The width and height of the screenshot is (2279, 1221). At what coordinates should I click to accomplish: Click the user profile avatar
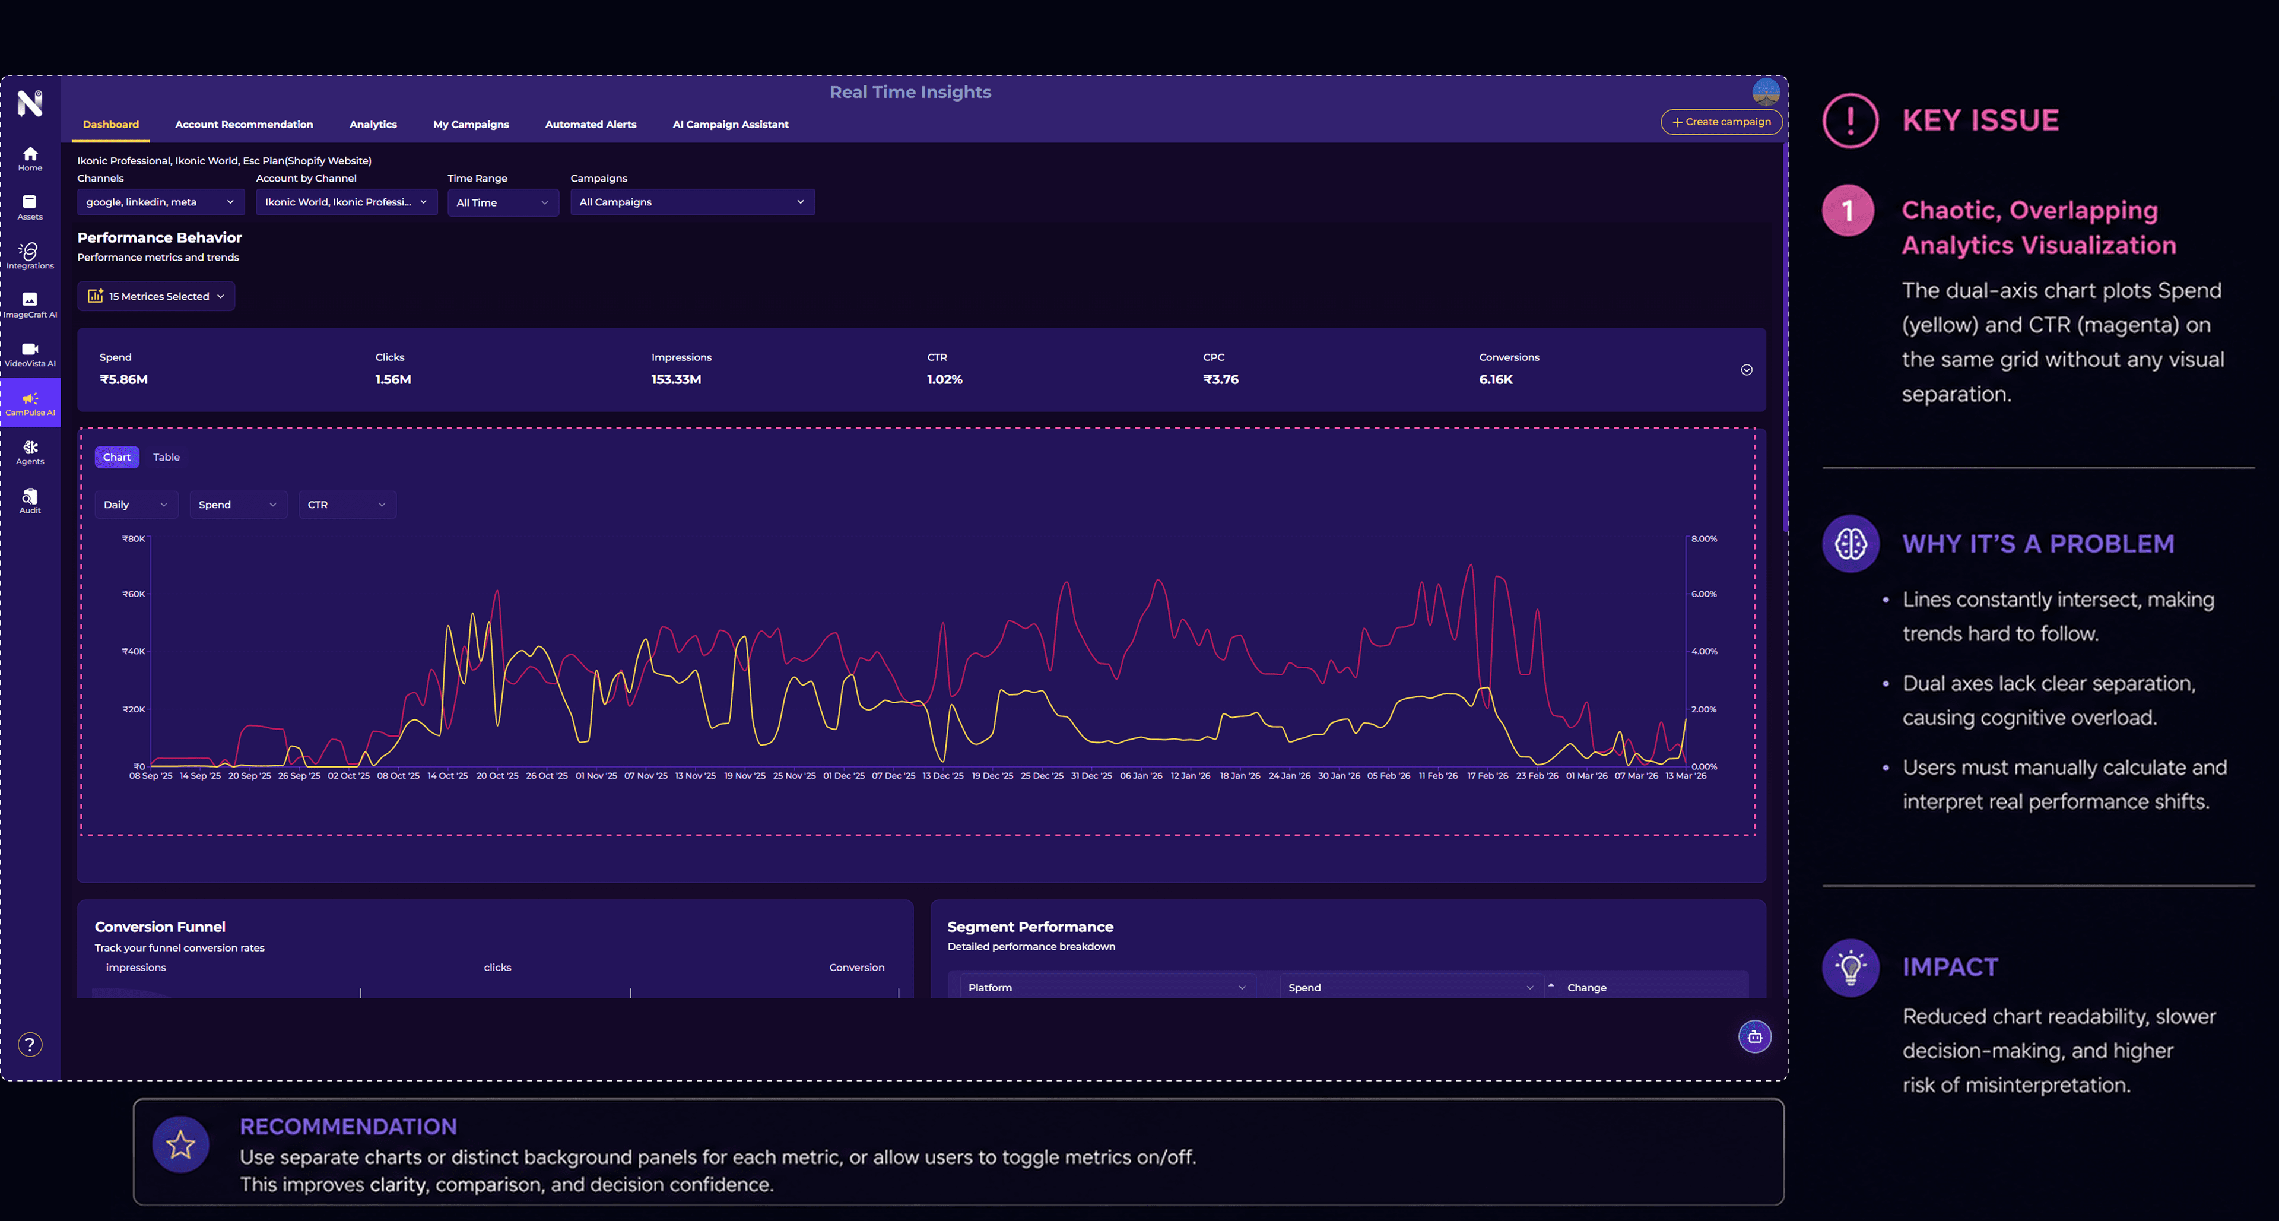(x=1766, y=91)
